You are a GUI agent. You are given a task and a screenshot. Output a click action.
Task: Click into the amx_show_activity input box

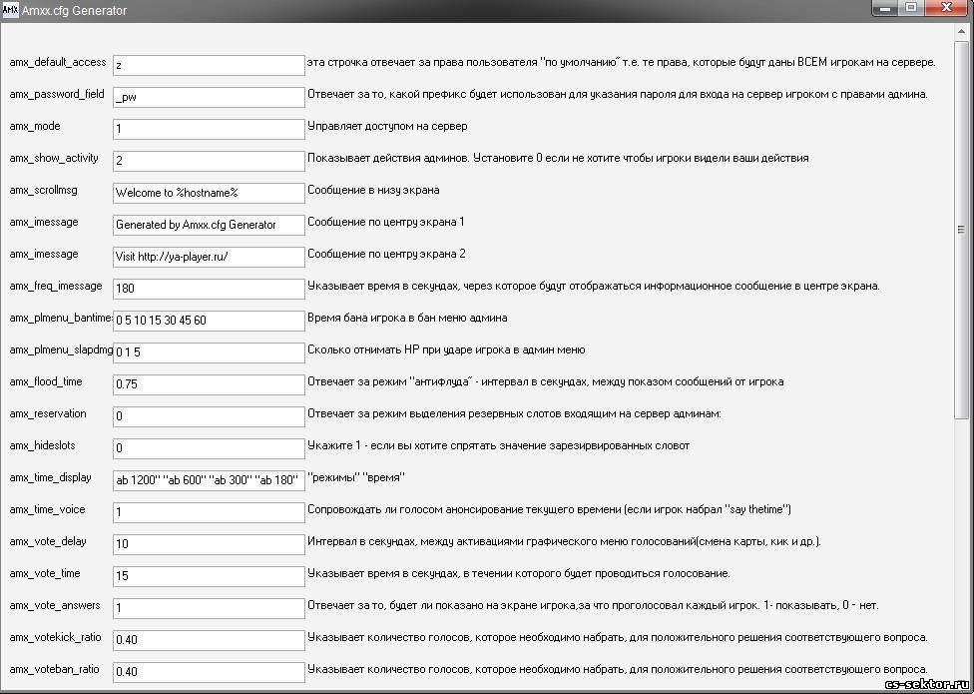[x=209, y=161]
